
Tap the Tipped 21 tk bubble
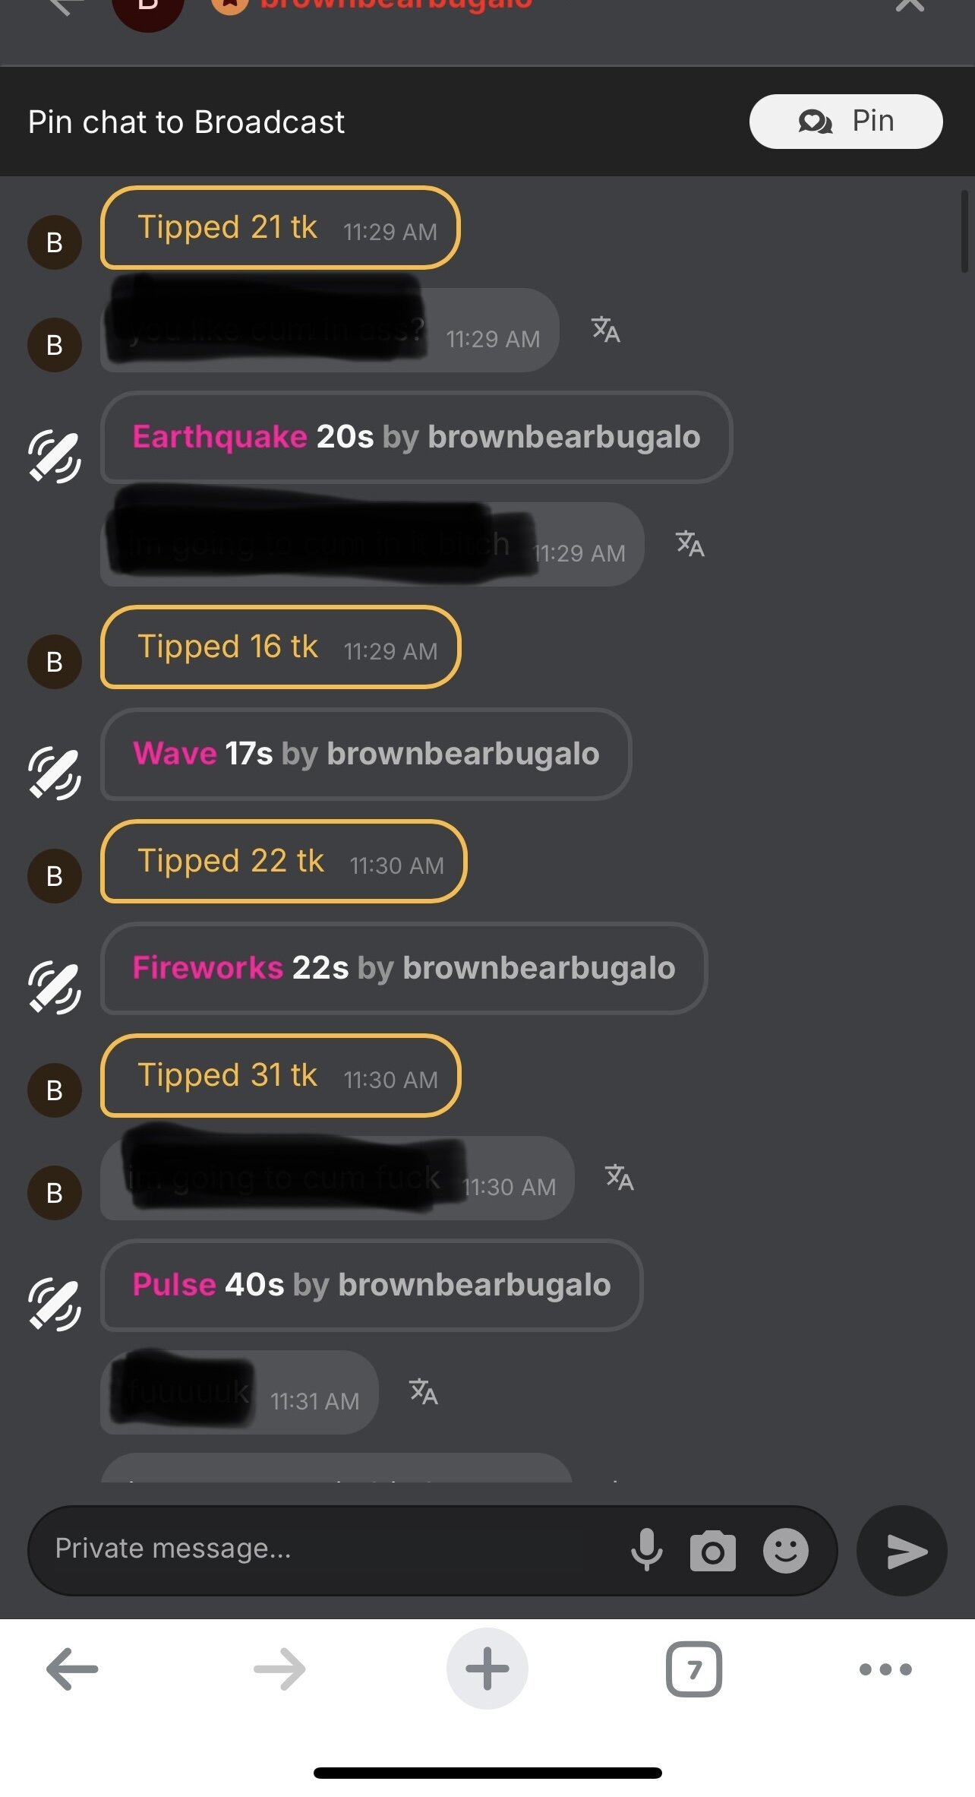click(280, 228)
